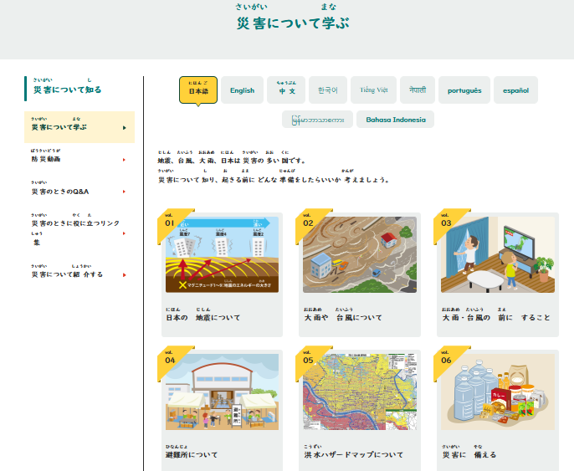Click arrow next to 防災動画
Image resolution: width=574 pixels, height=471 pixels.
[124, 159]
